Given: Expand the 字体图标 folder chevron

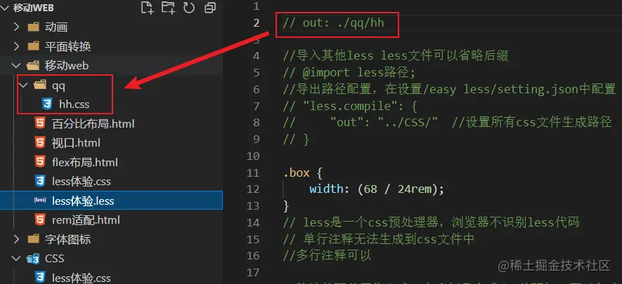Looking at the screenshot, I should click(x=16, y=239).
